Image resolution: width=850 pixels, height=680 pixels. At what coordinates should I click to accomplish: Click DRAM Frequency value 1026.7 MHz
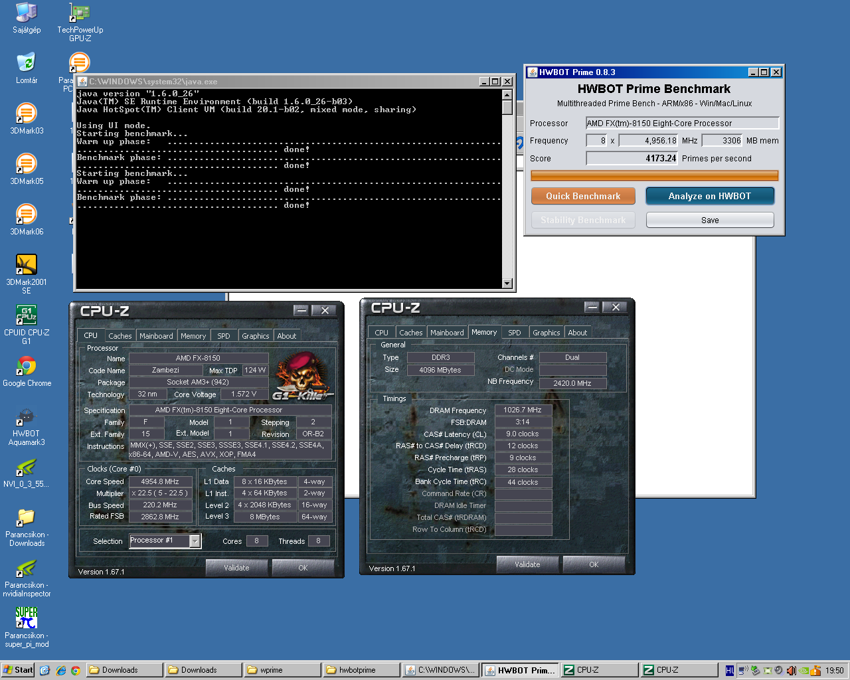coord(523,410)
